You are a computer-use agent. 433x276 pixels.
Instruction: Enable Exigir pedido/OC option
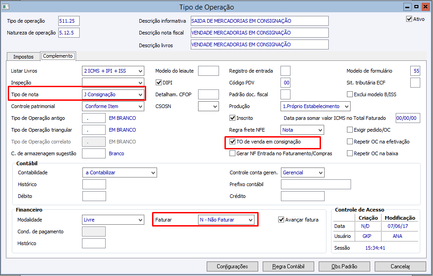click(x=350, y=130)
